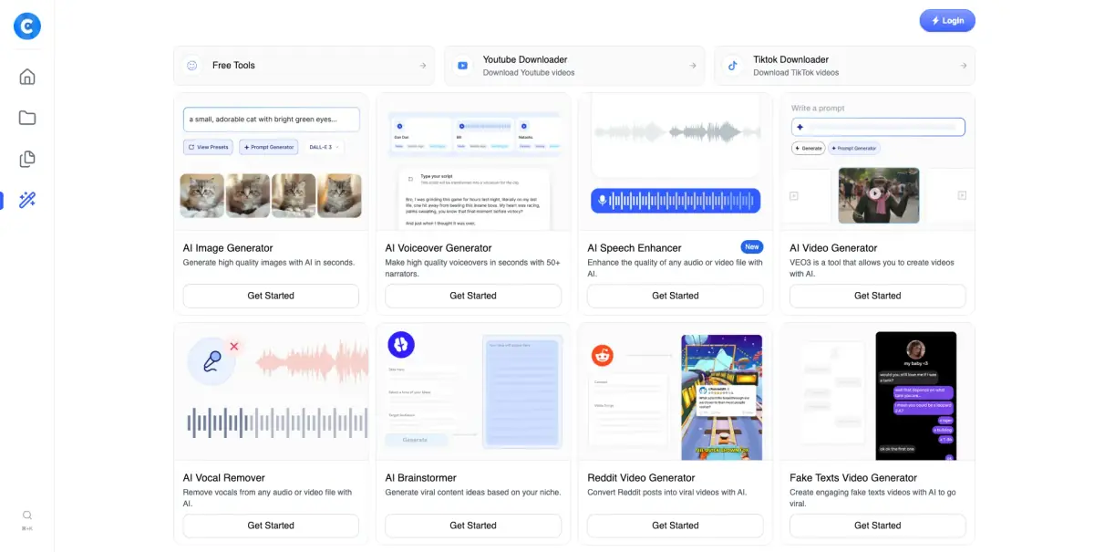Click the TikTok Downloader icon
The image size is (1094, 552).
(733, 66)
